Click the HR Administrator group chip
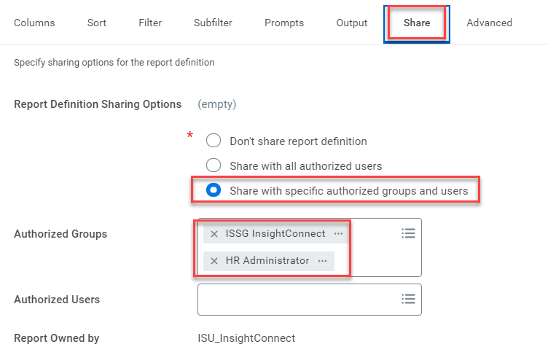Image resolution: width=548 pixels, height=363 pixels. click(267, 261)
